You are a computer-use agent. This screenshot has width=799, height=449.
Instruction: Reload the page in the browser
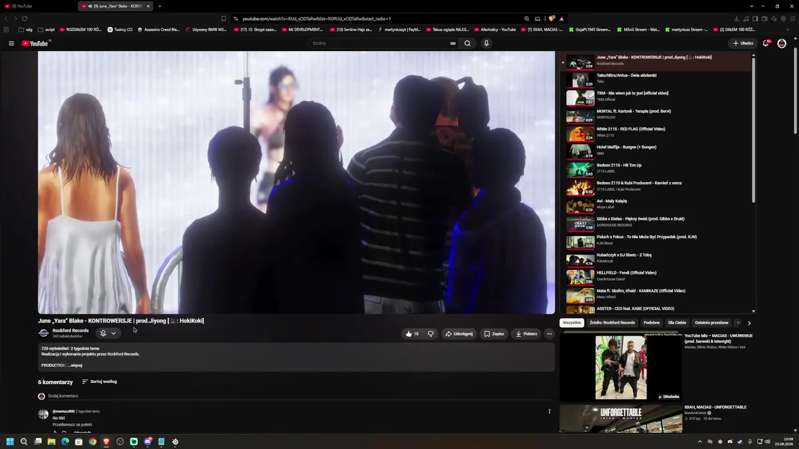24,19
